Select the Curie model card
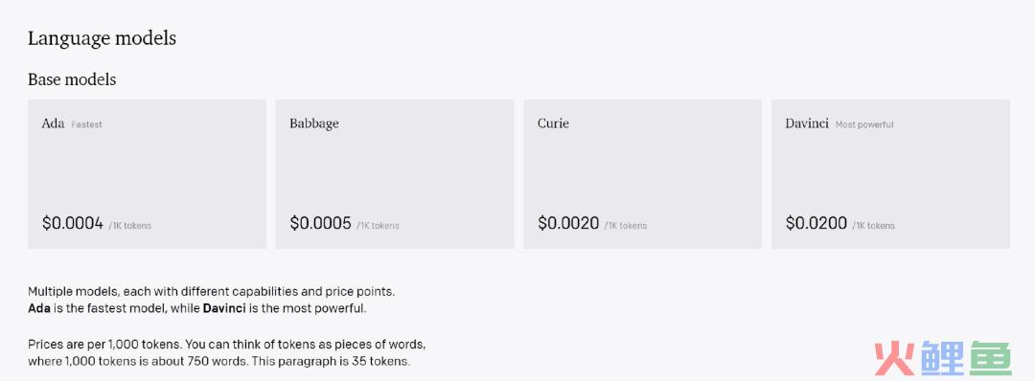1035x381 pixels. [642, 174]
